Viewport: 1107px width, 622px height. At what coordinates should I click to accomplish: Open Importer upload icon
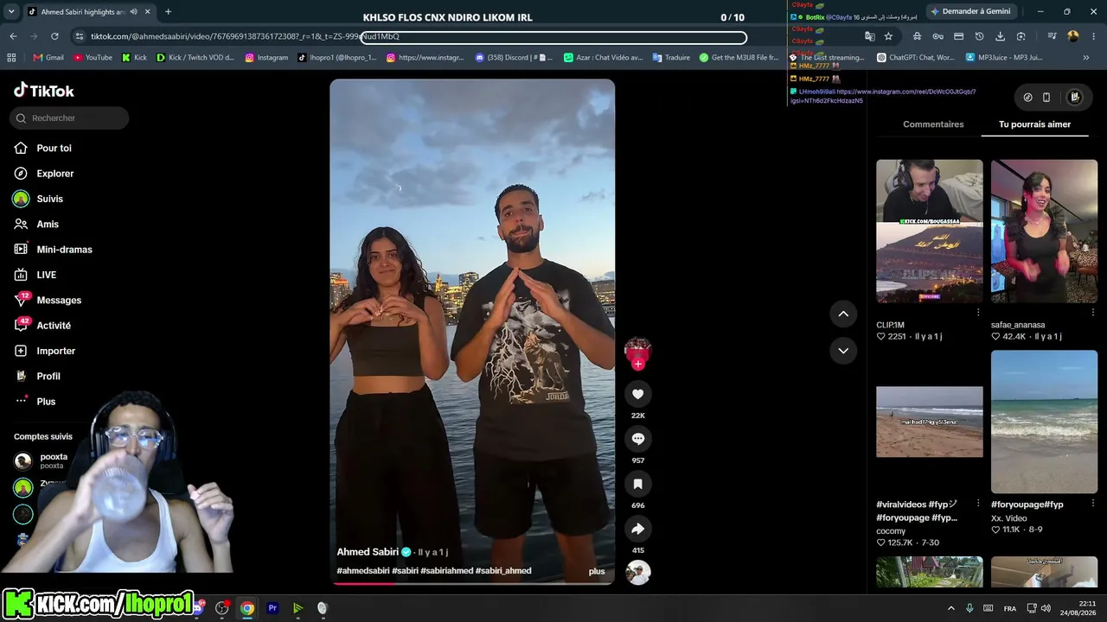(x=21, y=351)
